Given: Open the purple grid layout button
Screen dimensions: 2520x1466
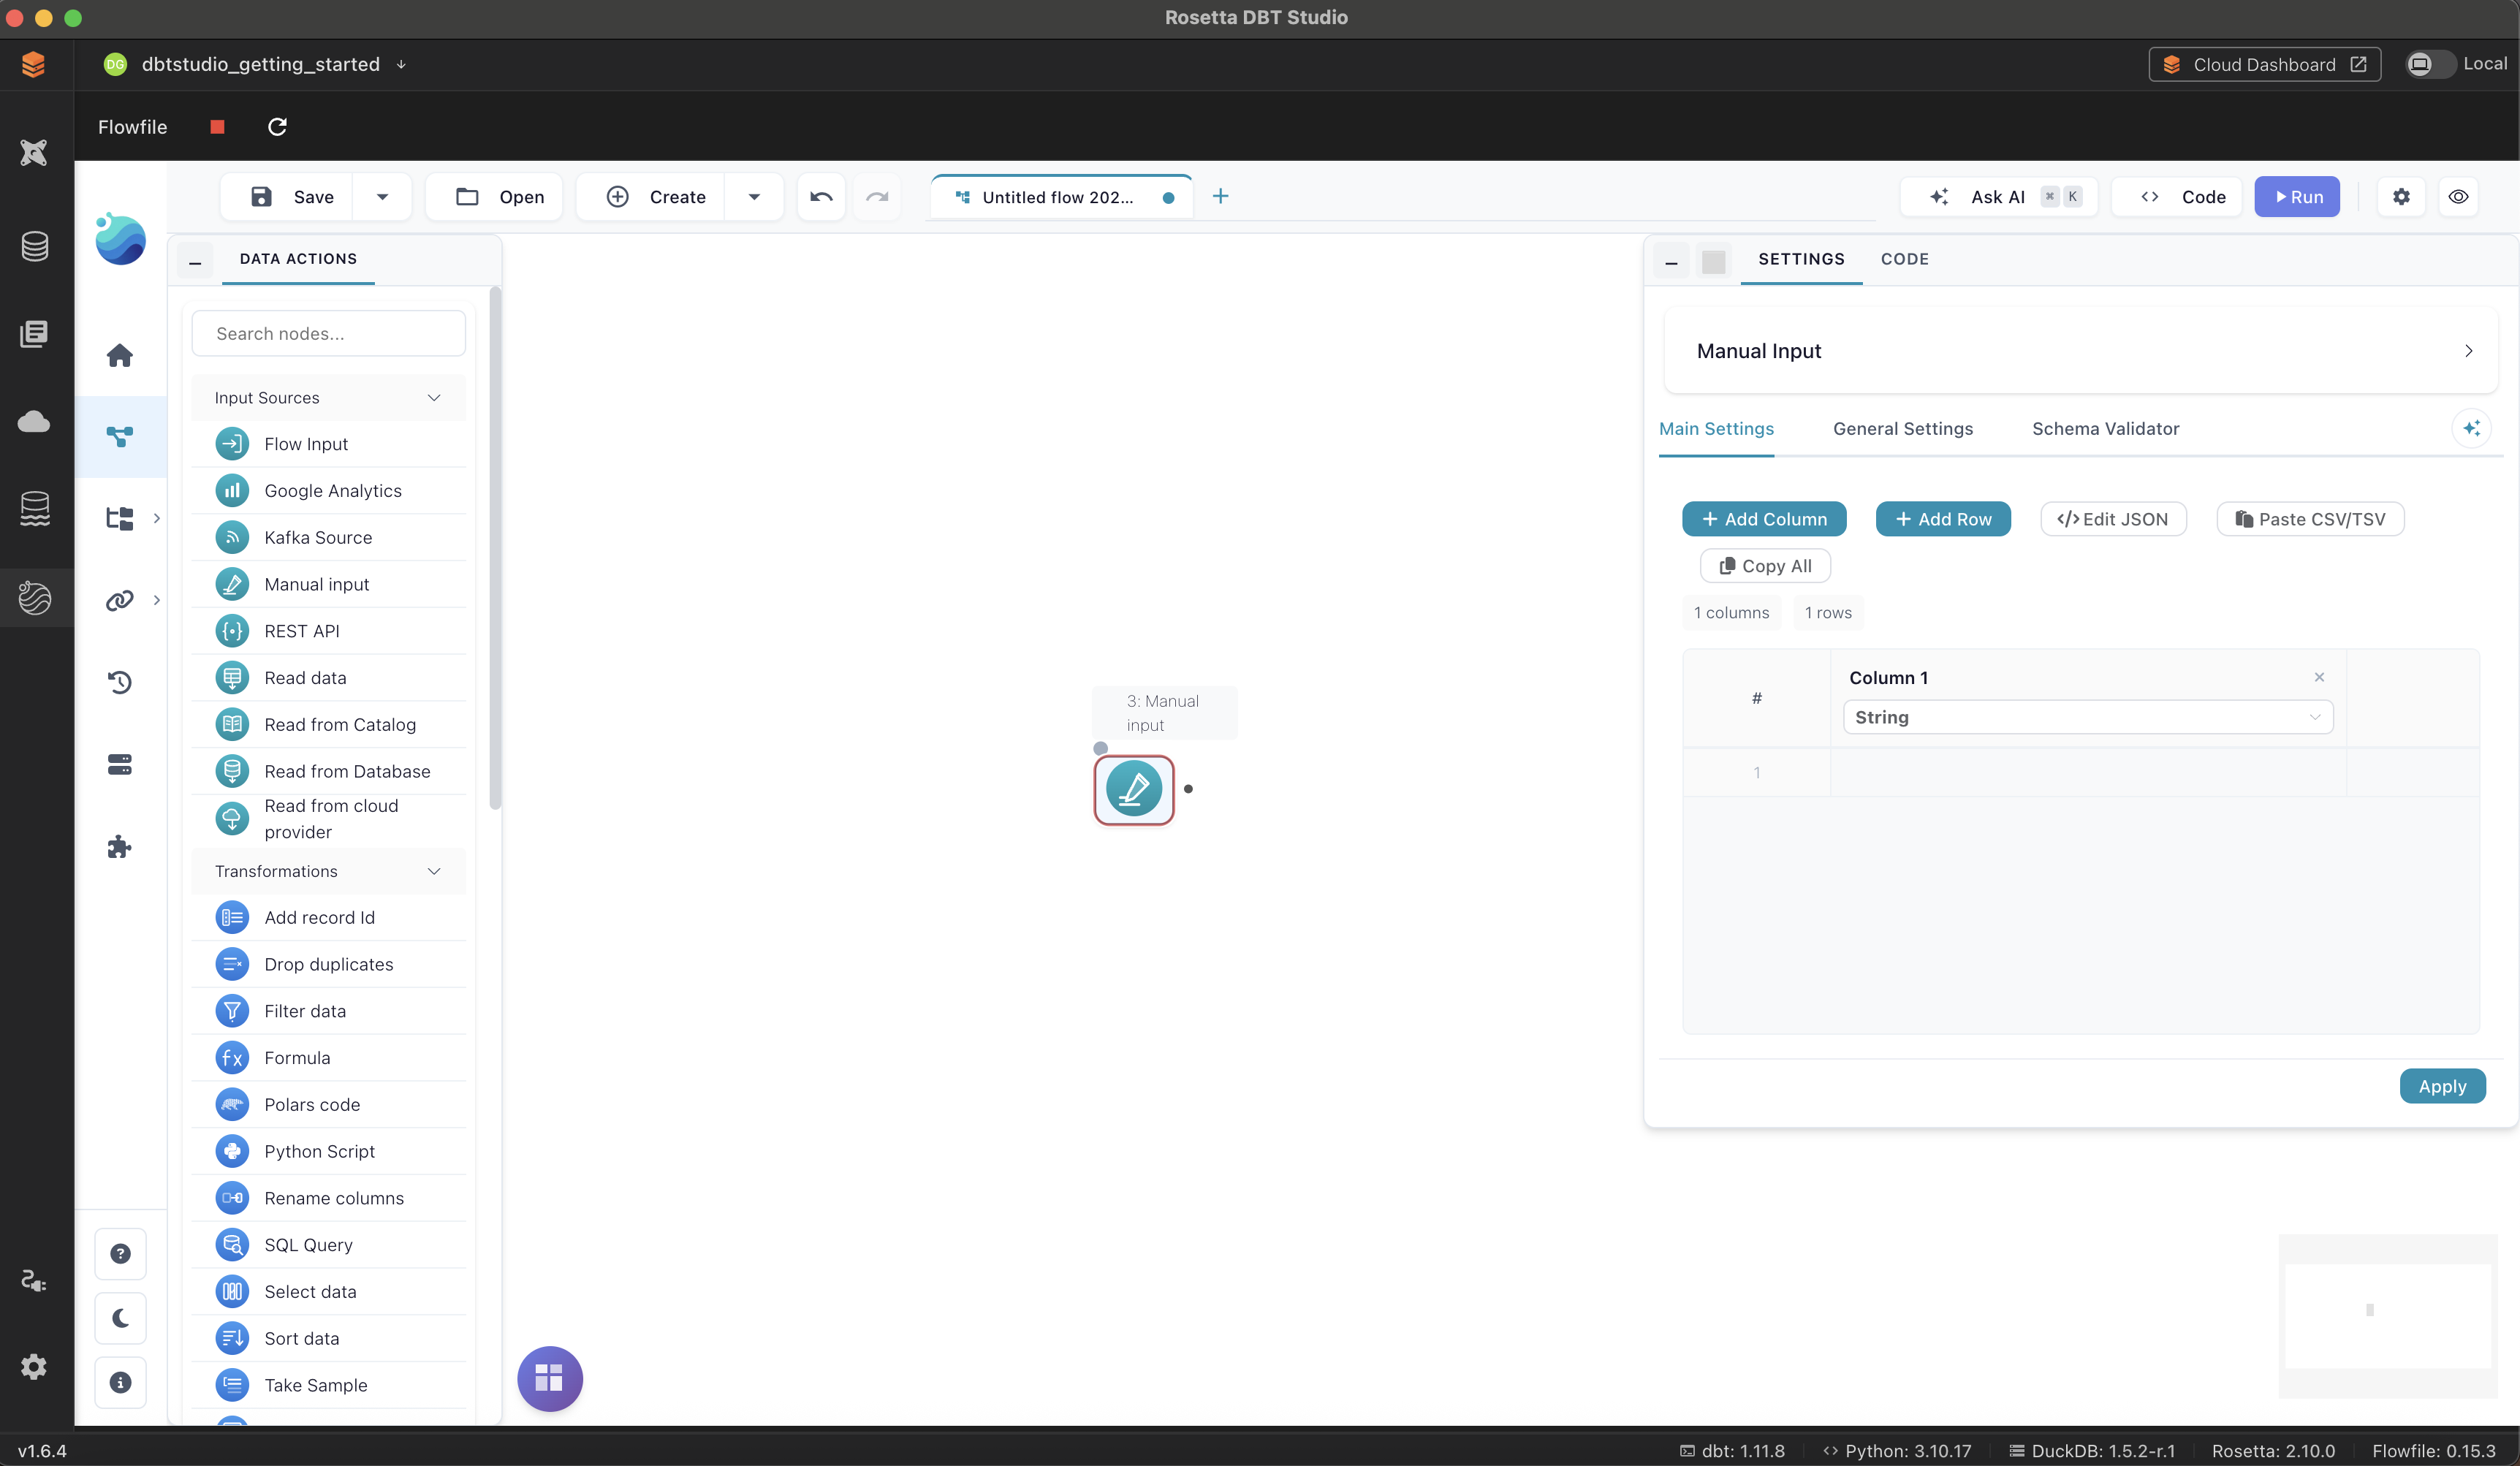Looking at the screenshot, I should click(550, 1379).
